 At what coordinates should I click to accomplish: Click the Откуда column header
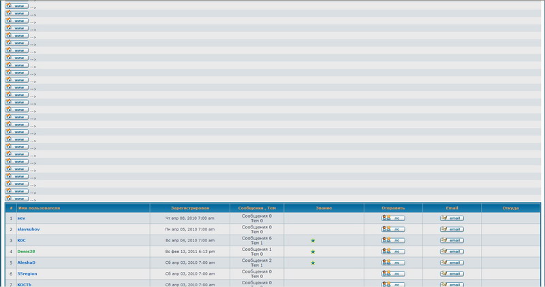(x=510, y=208)
